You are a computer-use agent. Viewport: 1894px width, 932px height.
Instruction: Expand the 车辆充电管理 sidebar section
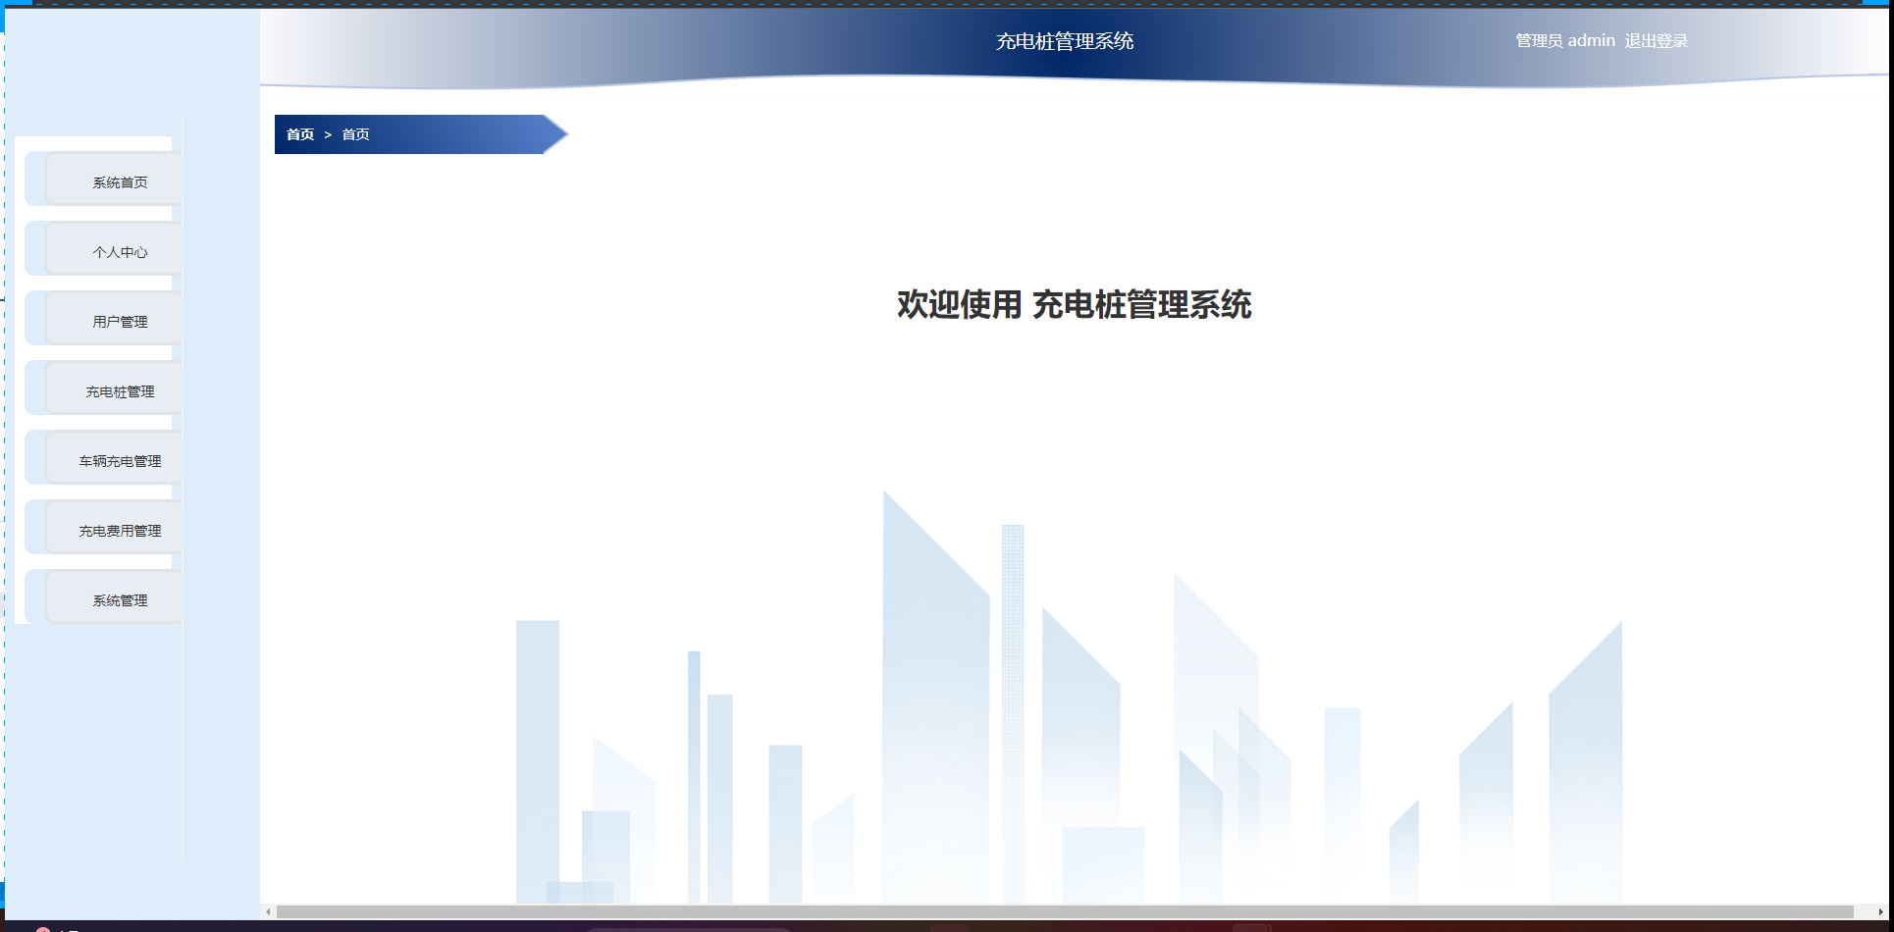[x=120, y=461]
